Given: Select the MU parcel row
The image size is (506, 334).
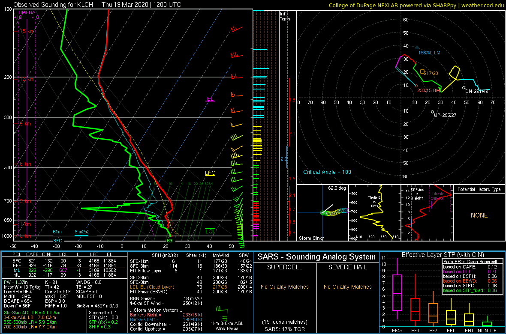Looking at the screenshot, I should [x=64, y=276].
